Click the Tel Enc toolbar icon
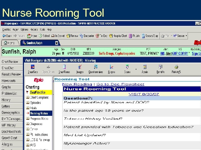Image resolution: width=201 pixels, height=150 pixels. pyautogui.click(x=97, y=36)
